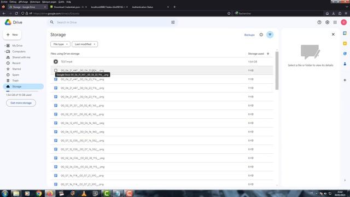Viewport: 350px width, 197px height.
Task: Open VLC from the taskbar
Action: tap(84, 193)
